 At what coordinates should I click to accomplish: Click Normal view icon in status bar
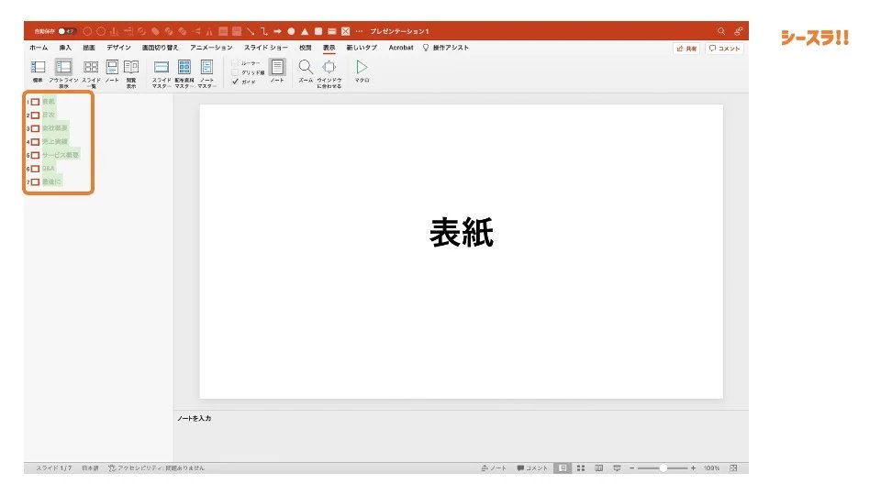tap(563, 468)
